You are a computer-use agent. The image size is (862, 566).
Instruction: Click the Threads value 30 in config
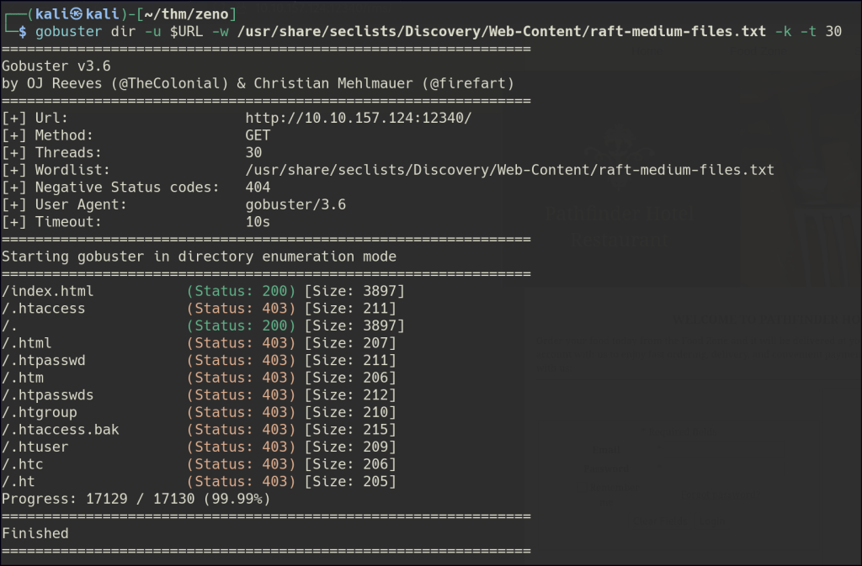tap(253, 152)
